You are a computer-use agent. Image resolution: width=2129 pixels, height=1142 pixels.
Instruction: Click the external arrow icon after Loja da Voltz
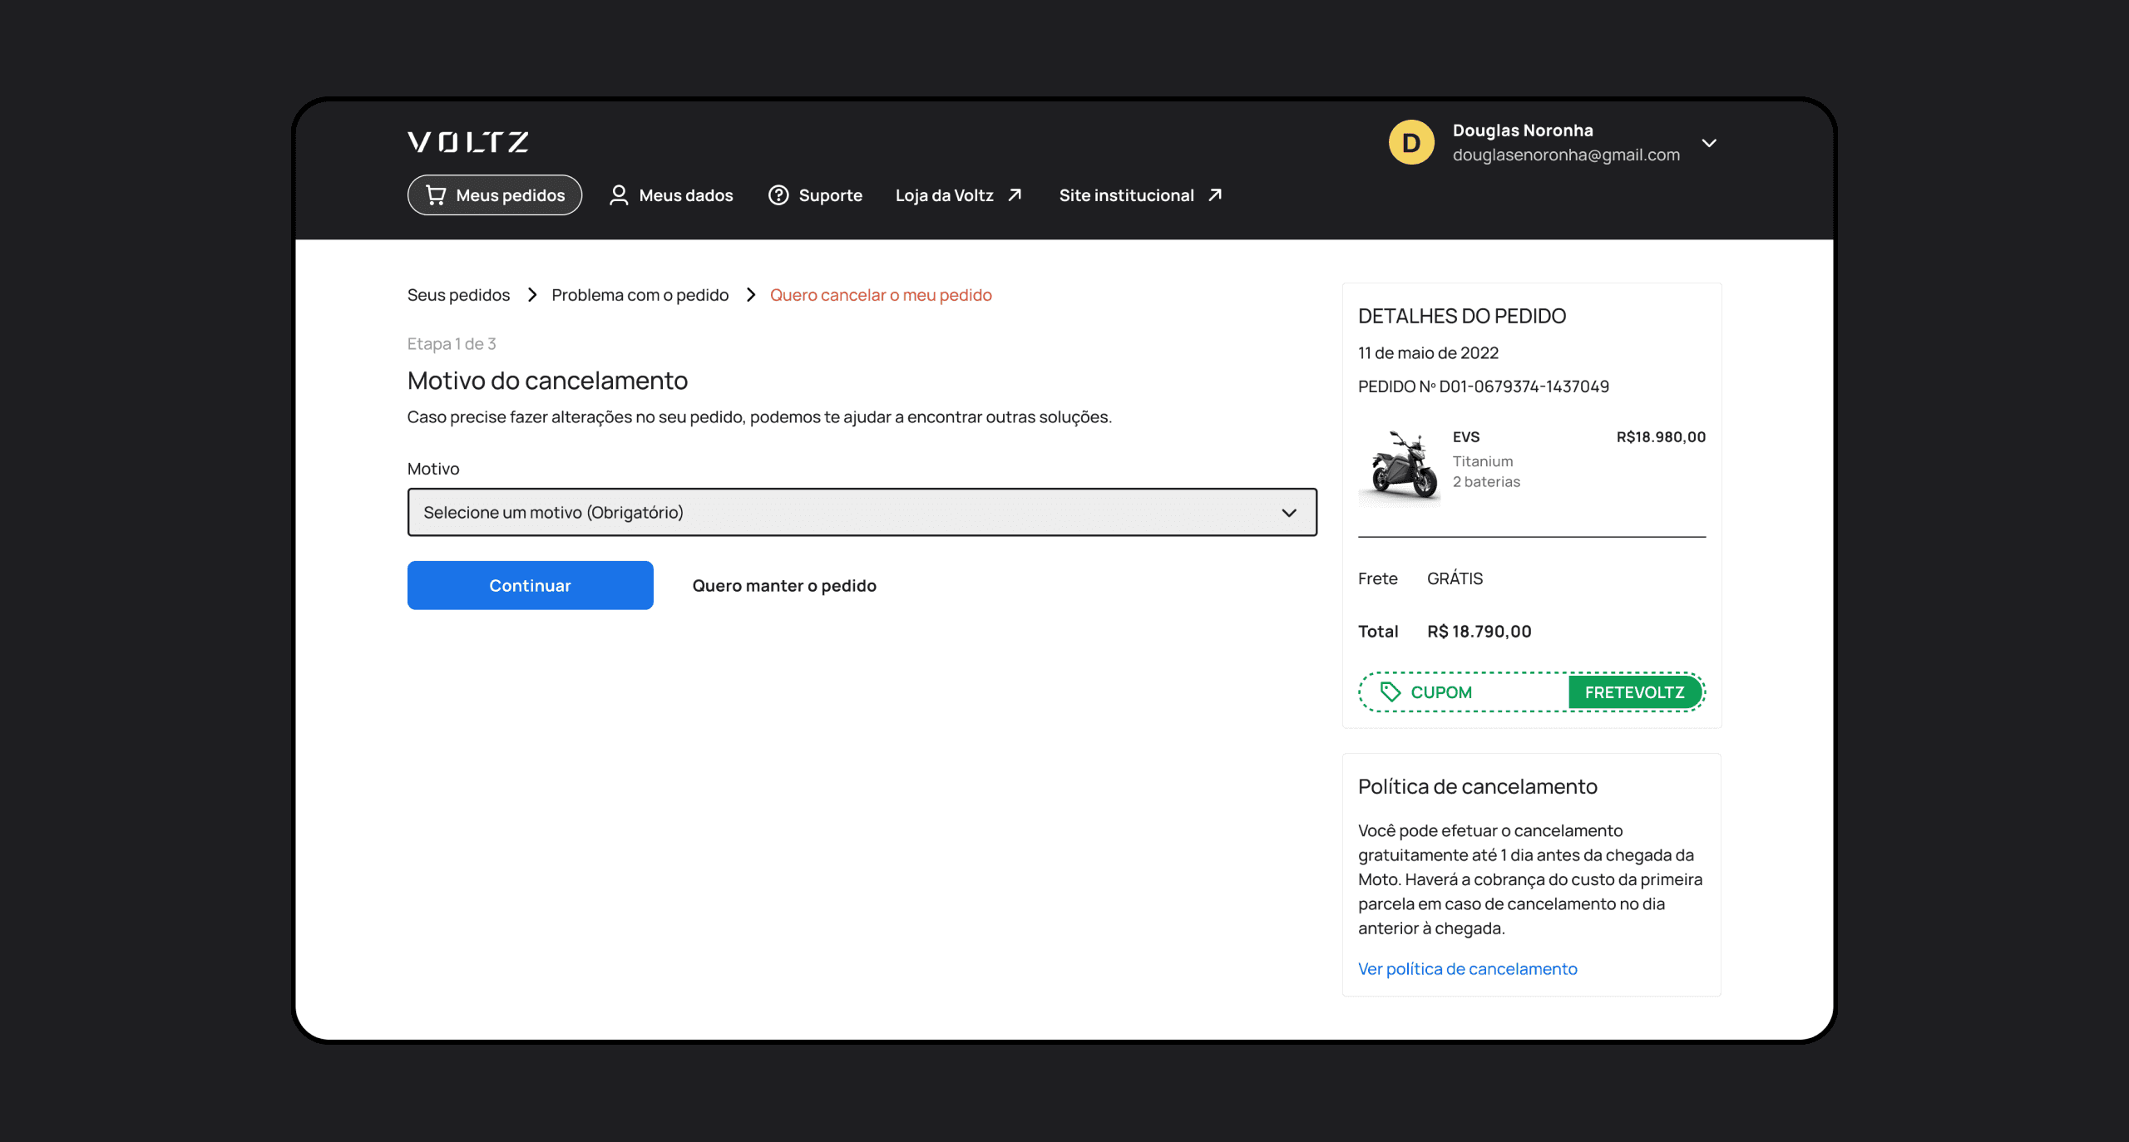[1015, 194]
